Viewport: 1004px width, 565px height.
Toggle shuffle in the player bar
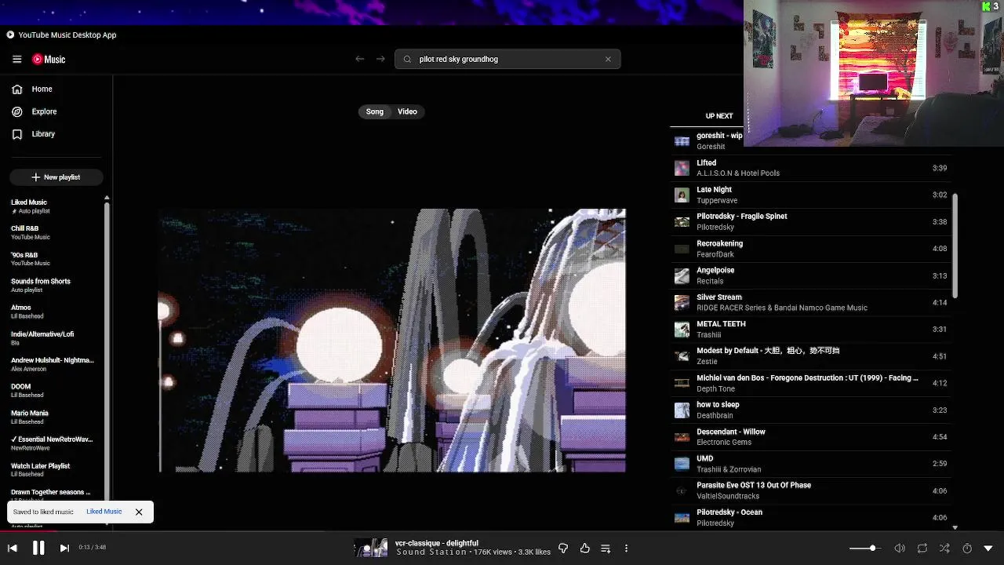(x=944, y=549)
